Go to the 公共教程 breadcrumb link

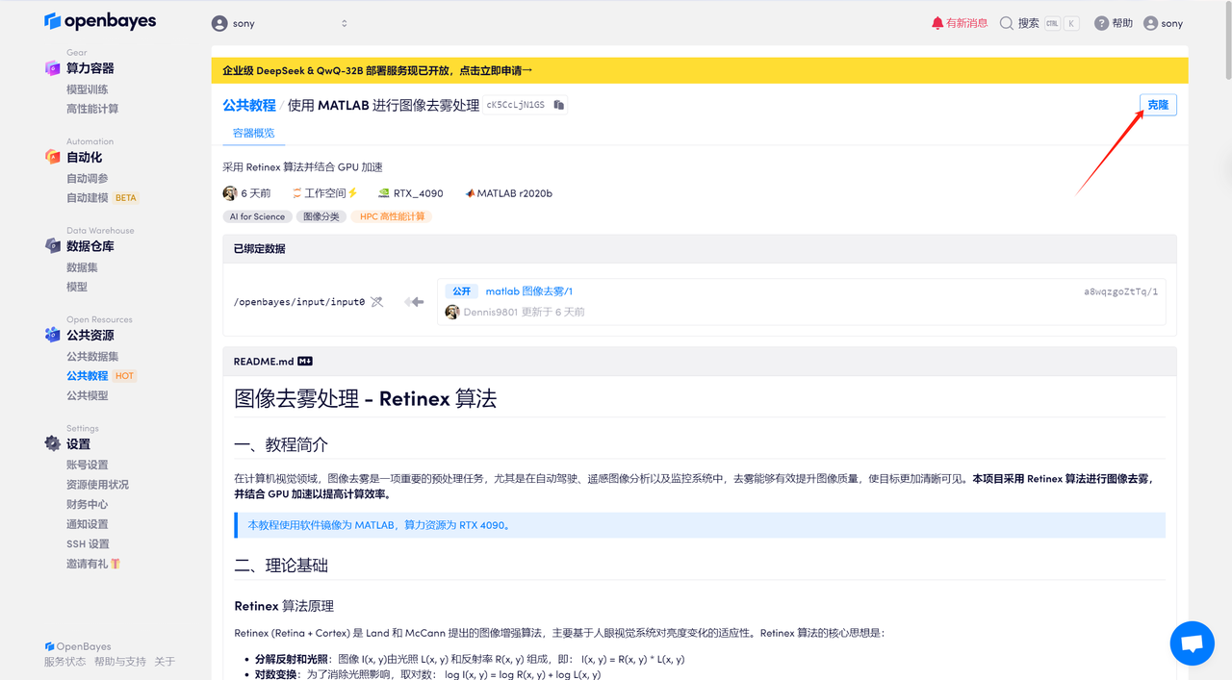pos(249,105)
